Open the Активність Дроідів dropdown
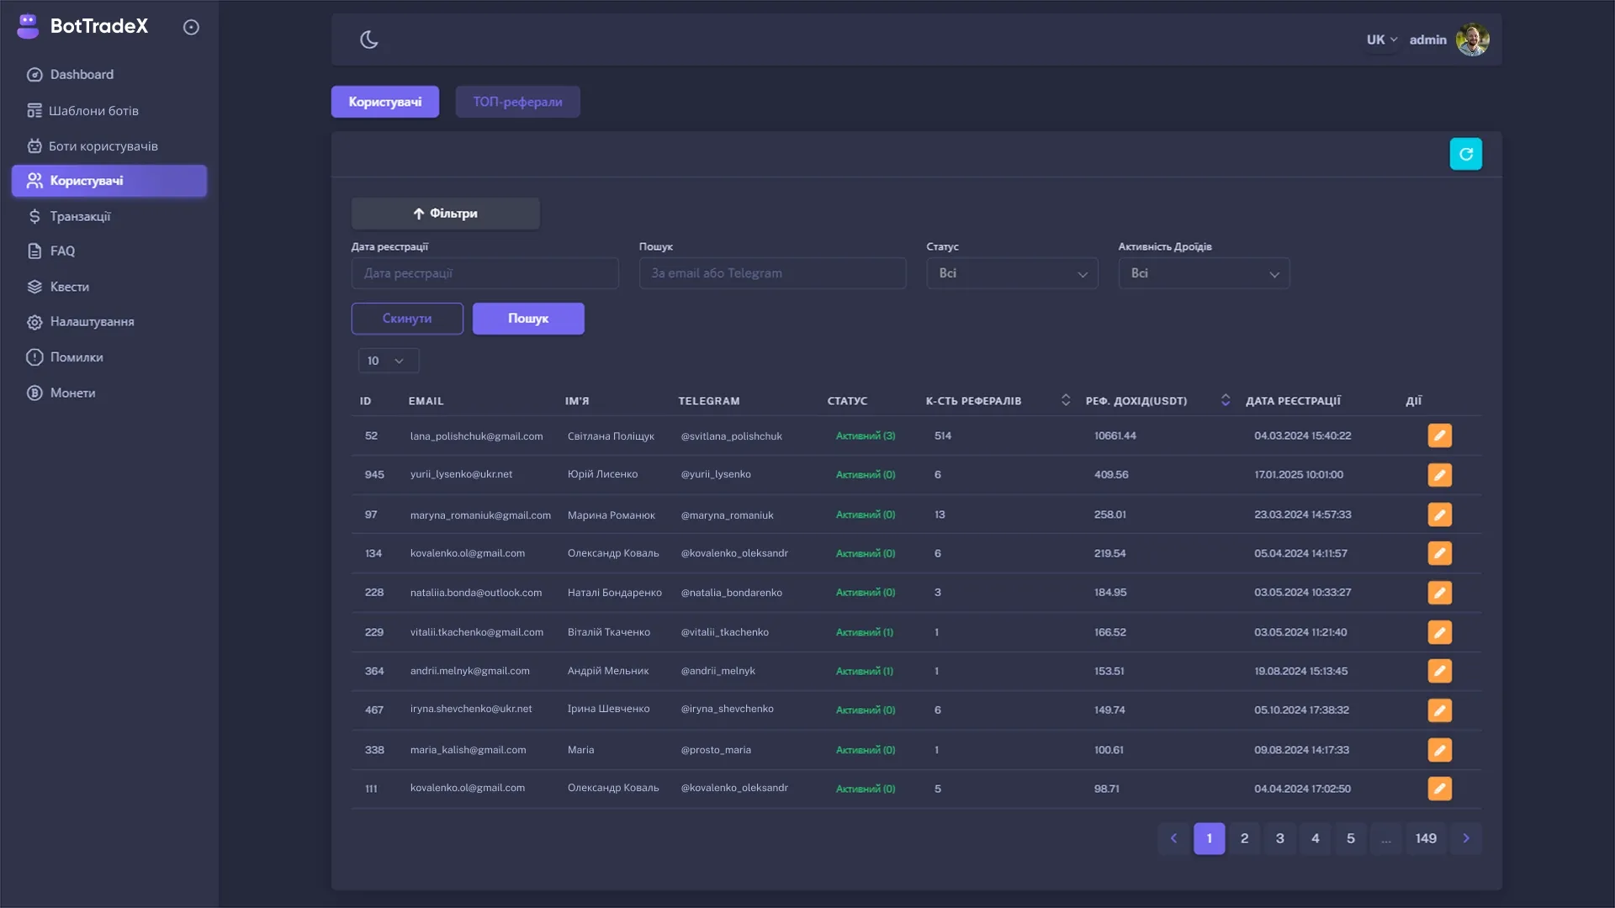Screen dimensions: 1615x908 point(1204,273)
